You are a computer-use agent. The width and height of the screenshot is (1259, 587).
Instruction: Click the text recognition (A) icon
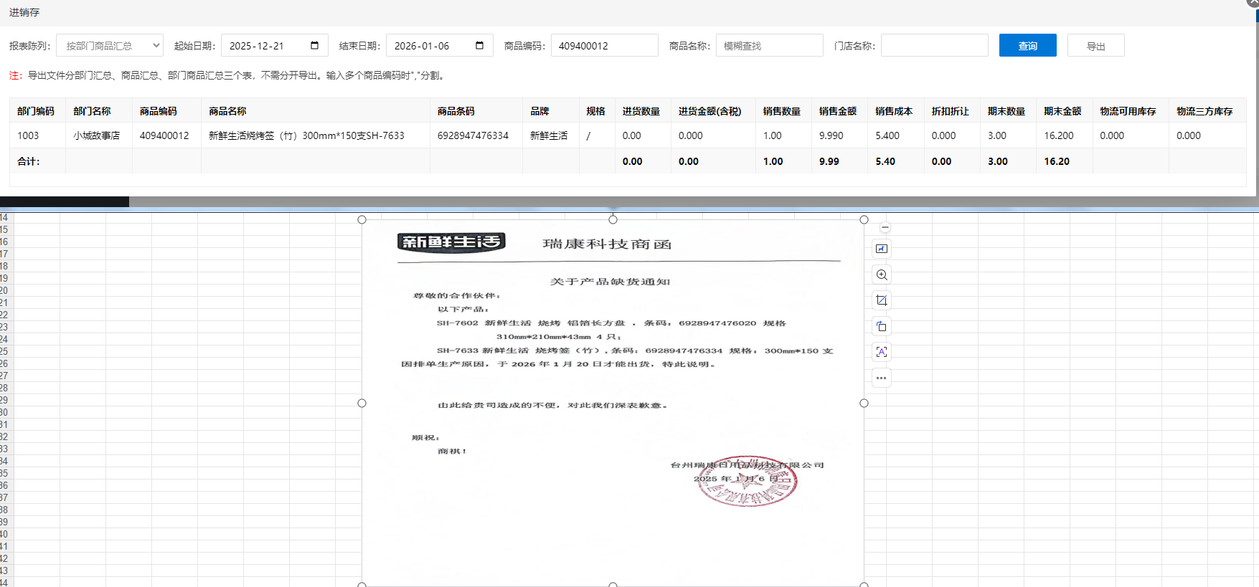(882, 352)
